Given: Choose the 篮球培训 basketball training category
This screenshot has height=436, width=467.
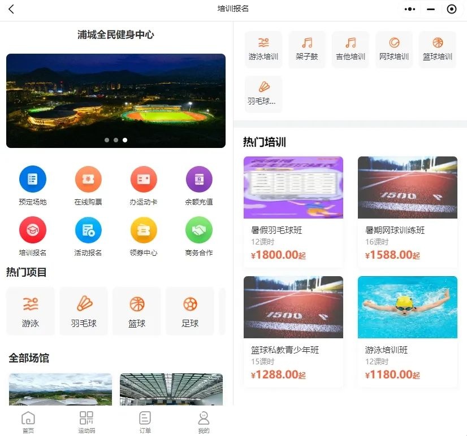Looking at the screenshot, I should pyautogui.click(x=438, y=49).
